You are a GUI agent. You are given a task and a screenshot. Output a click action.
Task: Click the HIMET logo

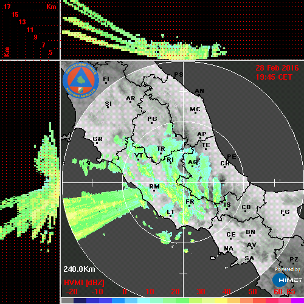click(x=287, y=280)
